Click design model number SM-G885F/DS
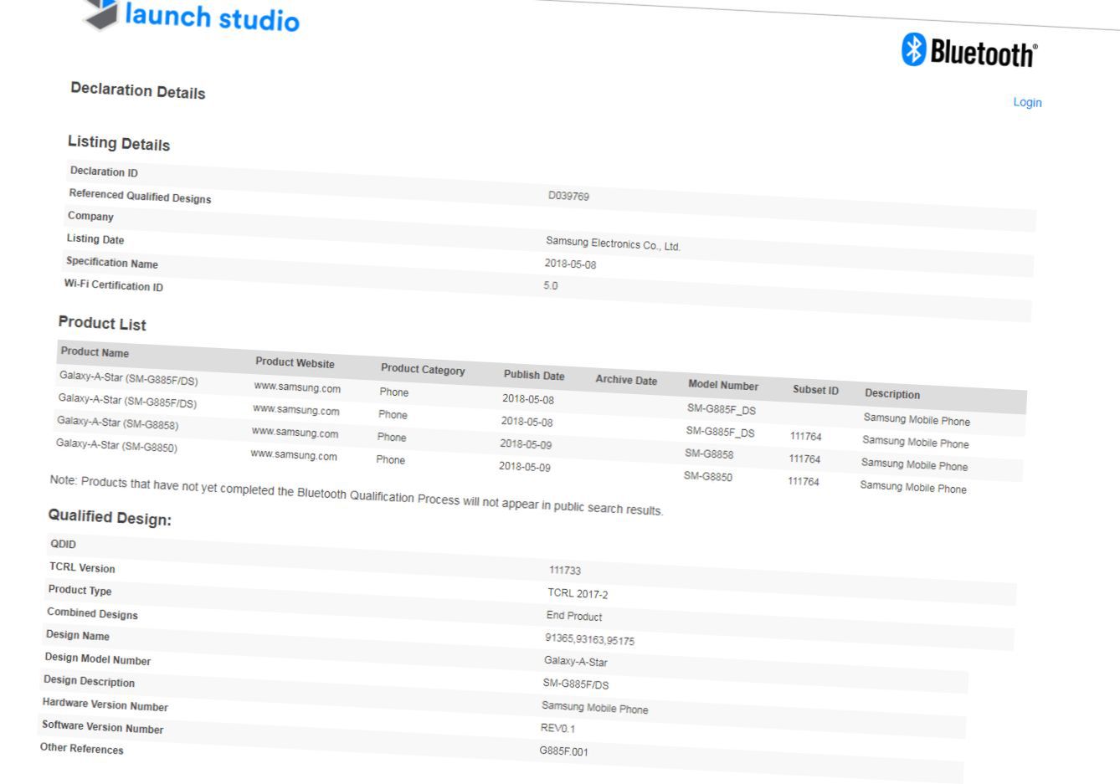Viewport: 1120px width, 784px height. pos(576,684)
